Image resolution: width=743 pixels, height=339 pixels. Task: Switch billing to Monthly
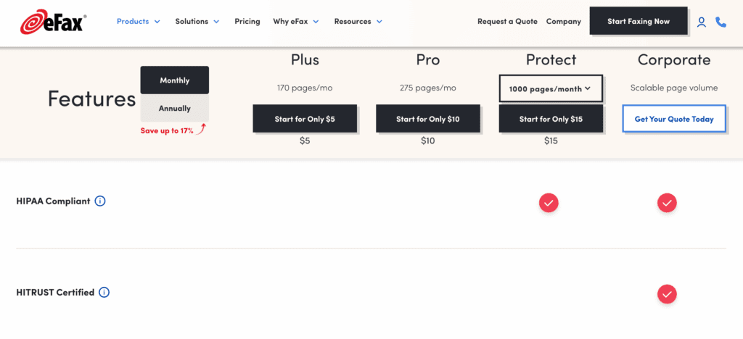174,80
